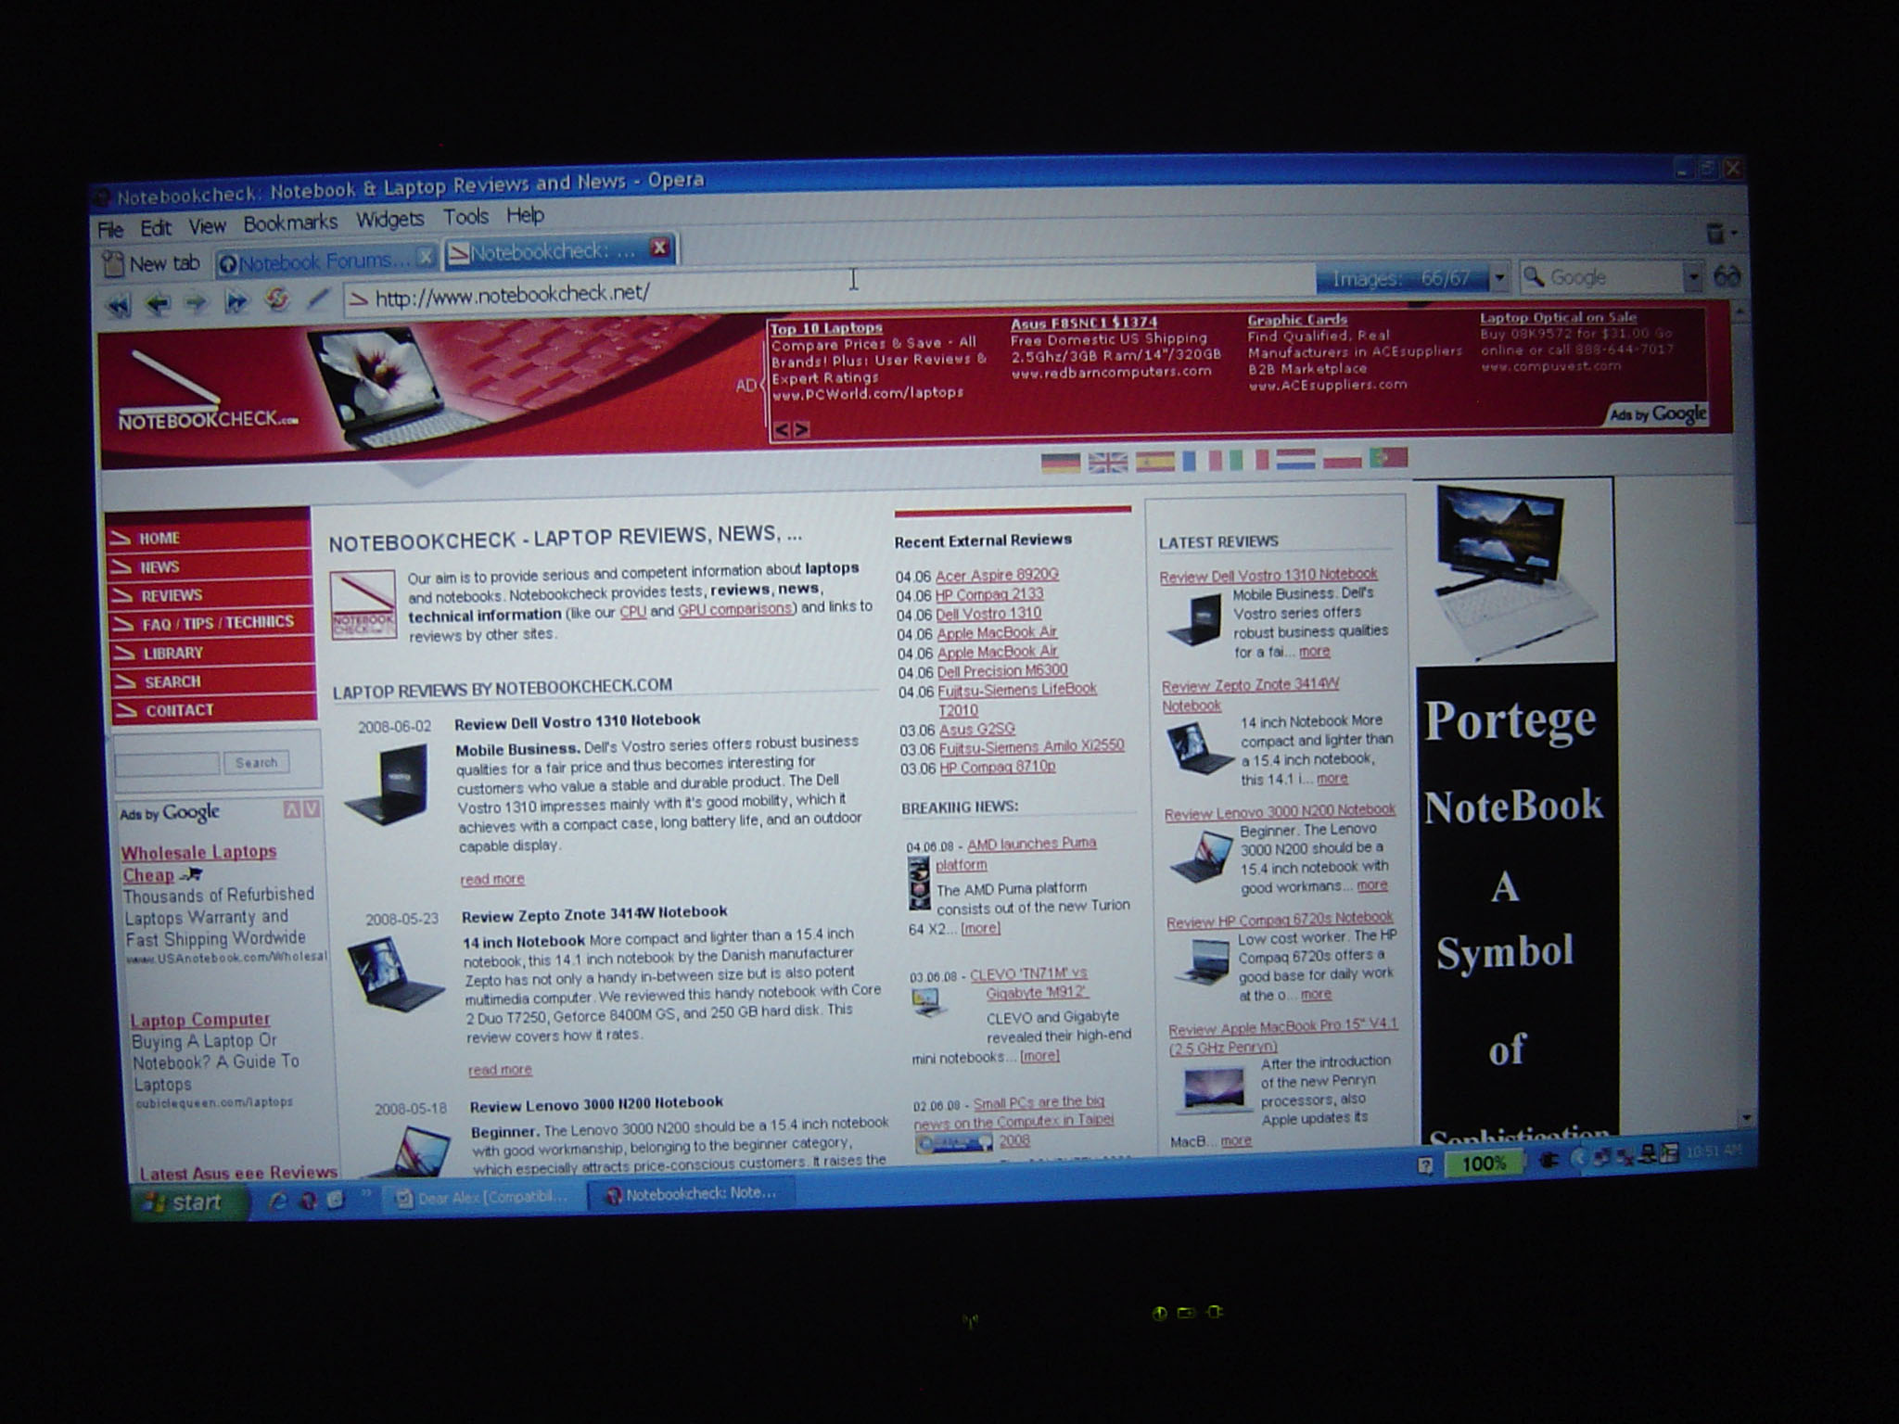
Task: Click the Google search field
Action: click(x=1612, y=277)
